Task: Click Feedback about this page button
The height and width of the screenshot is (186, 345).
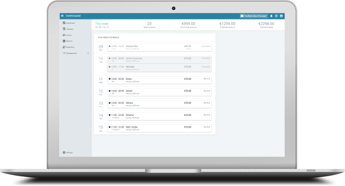Action: pyautogui.click(x=254, y=16)
